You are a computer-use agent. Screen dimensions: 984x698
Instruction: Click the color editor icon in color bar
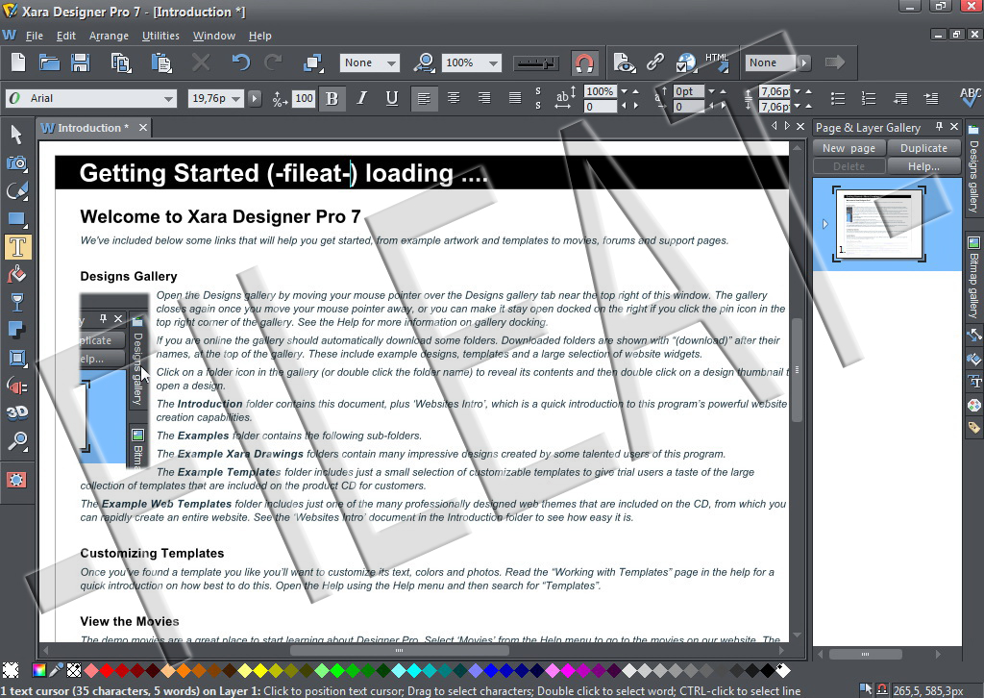(x=38, y=670)
